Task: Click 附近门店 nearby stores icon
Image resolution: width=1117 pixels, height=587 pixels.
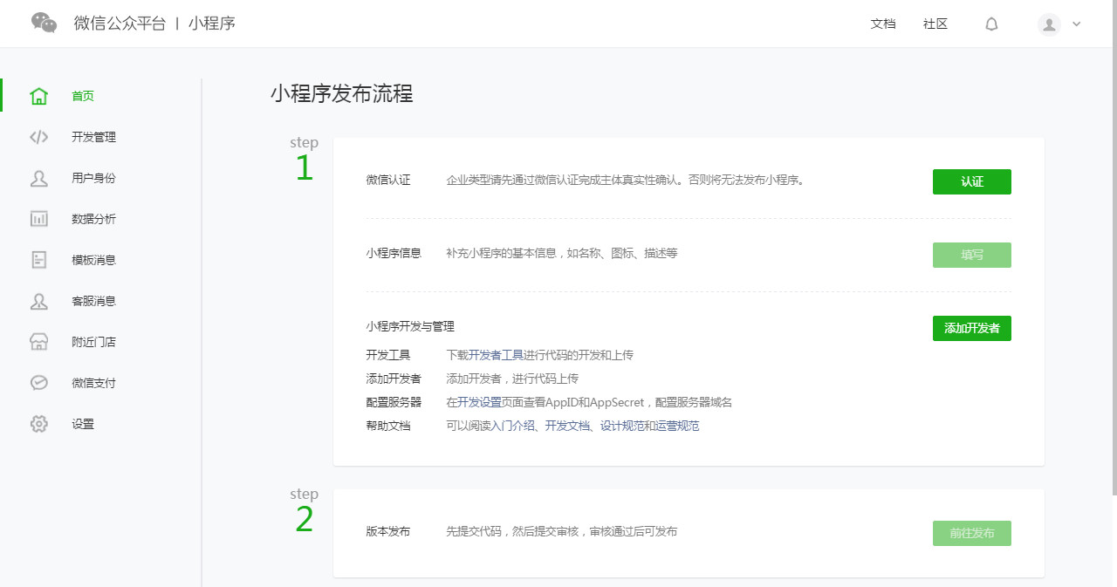Action: (38, 342)
